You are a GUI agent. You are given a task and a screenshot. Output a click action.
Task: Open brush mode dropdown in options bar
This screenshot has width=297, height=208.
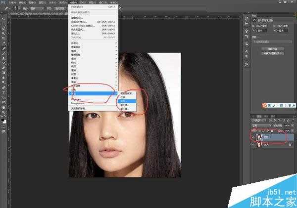[37, 8]
